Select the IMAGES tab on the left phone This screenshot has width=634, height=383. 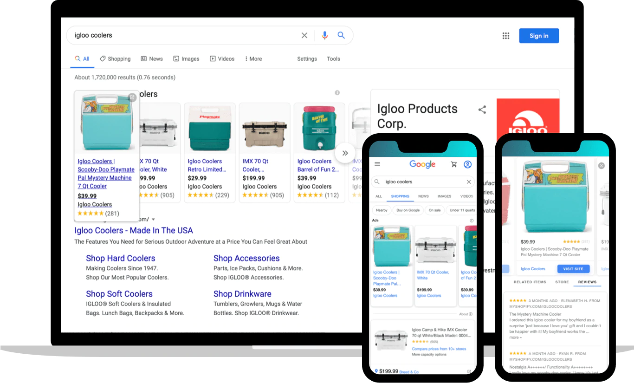(444, 196)
